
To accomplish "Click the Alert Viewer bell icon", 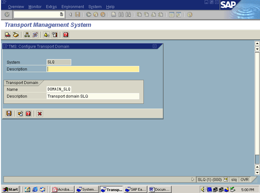I will (x=46, y=35).
